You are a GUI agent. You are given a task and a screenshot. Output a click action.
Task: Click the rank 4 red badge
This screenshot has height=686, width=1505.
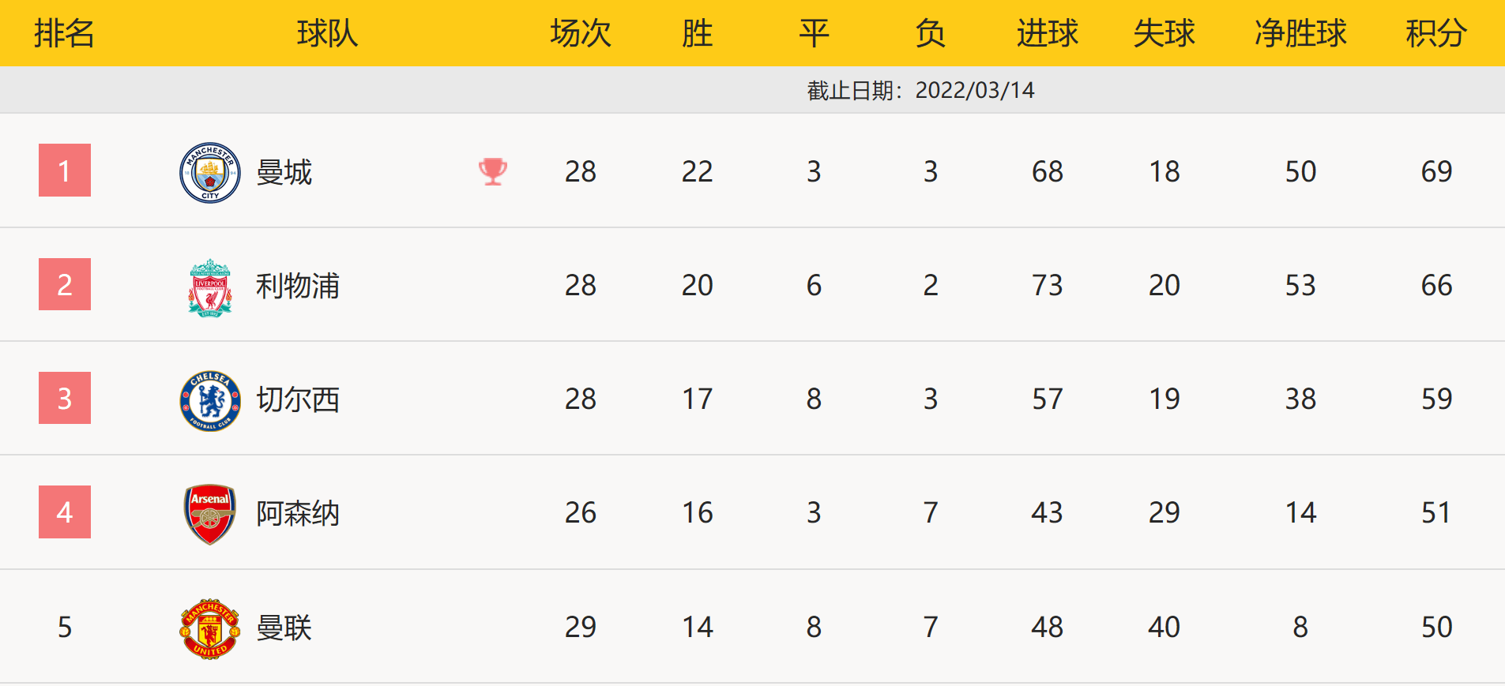[x=65, y=512]
